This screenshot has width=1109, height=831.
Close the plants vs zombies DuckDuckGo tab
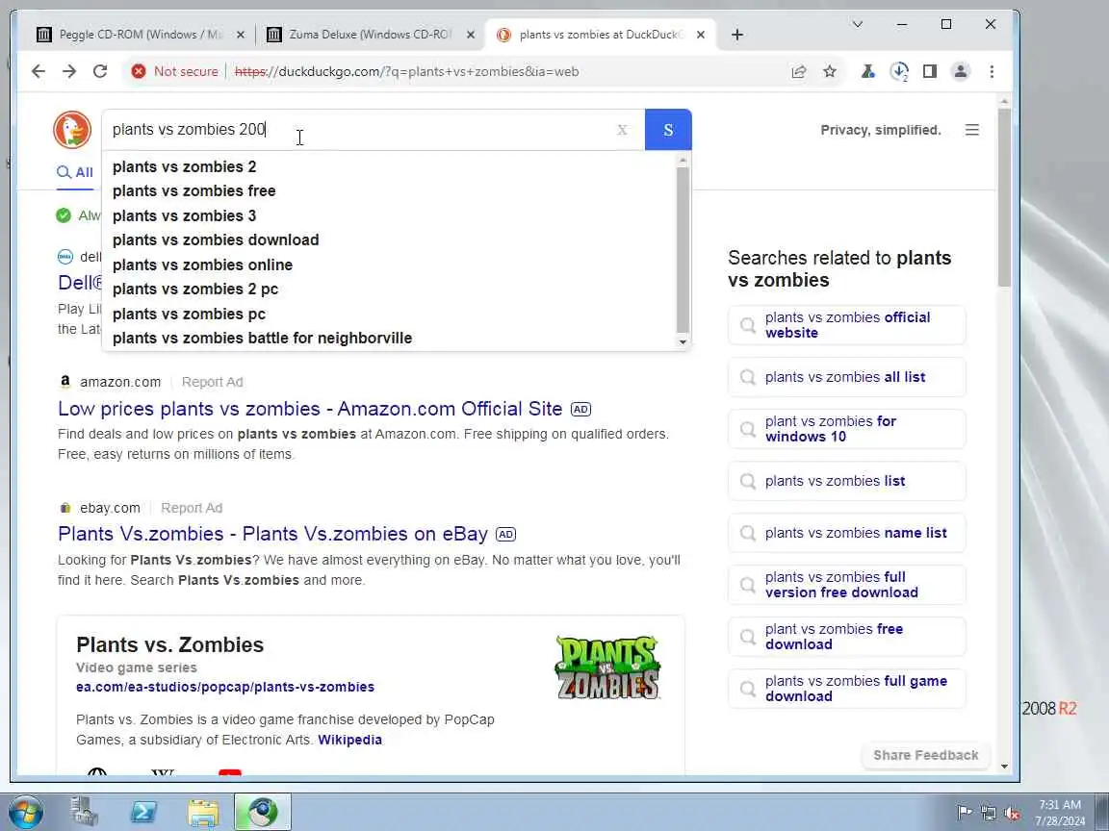point(700,35)
